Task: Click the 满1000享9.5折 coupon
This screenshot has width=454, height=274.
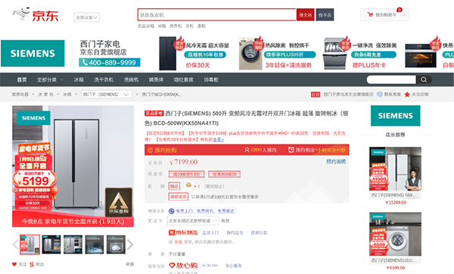Action: pos(186,174)
